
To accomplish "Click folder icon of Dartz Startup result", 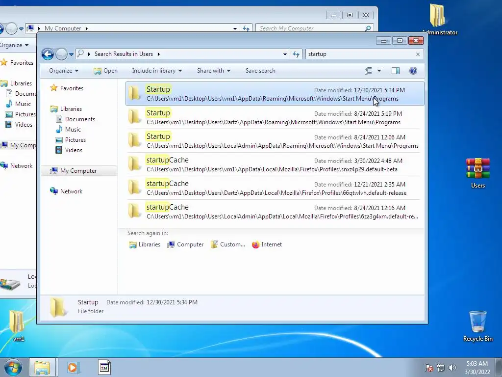I will pyautogui.click(x=134, y=117).
